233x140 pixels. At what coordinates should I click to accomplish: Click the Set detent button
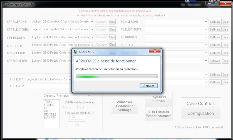(77, 124)
